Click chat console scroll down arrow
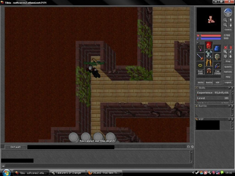The height and width of the screenshot is (176, 235). pos(191,162)
